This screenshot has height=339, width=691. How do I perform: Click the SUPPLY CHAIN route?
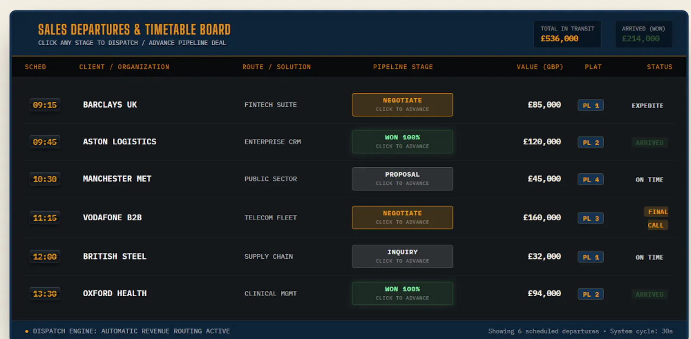[269, 257]
